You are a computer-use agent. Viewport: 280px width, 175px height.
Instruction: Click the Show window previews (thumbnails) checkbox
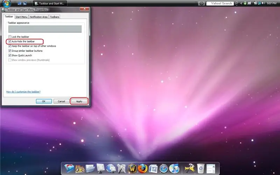[x=10, y=60]
